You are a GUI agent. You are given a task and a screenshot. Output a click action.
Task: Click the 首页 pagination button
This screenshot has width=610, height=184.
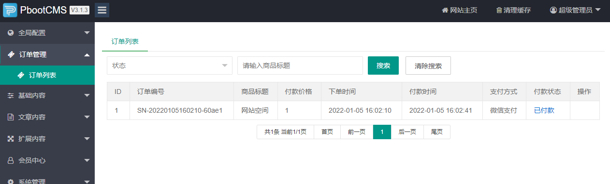pos(327,132)
